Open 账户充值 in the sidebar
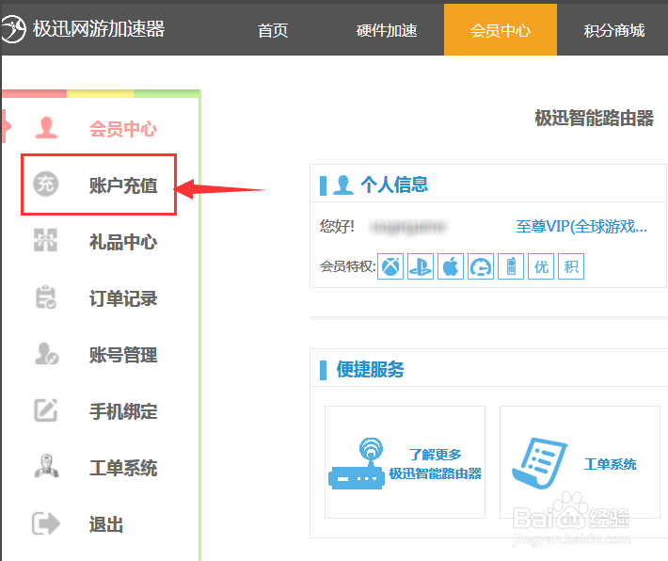 (x=123, y=185)
